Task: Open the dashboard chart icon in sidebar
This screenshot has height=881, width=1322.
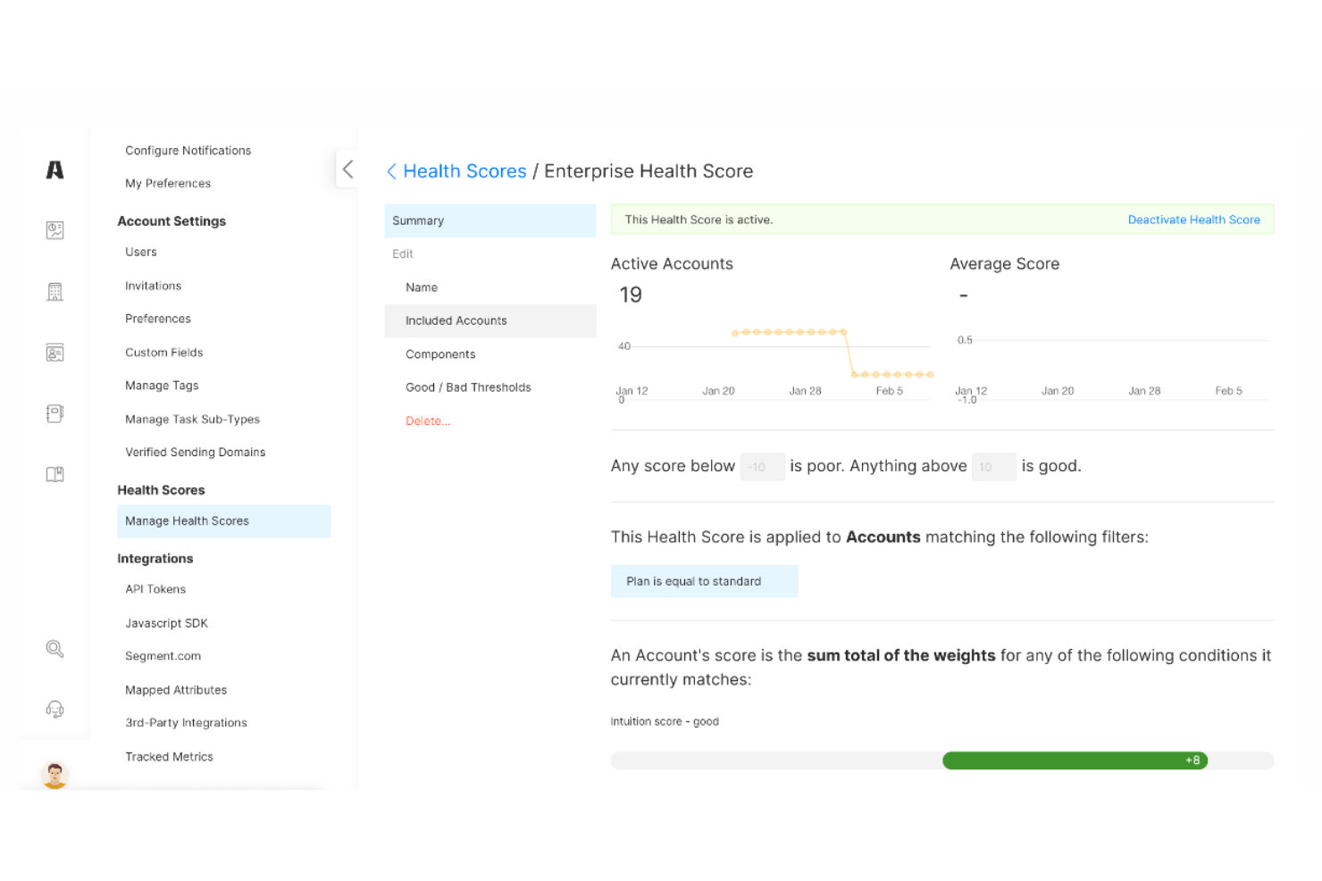Action: click(x=54, y=230)
